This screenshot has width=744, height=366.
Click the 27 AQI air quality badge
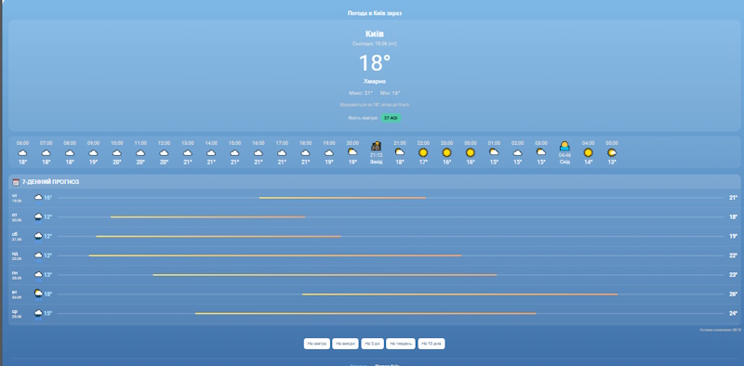pos(391,118)
